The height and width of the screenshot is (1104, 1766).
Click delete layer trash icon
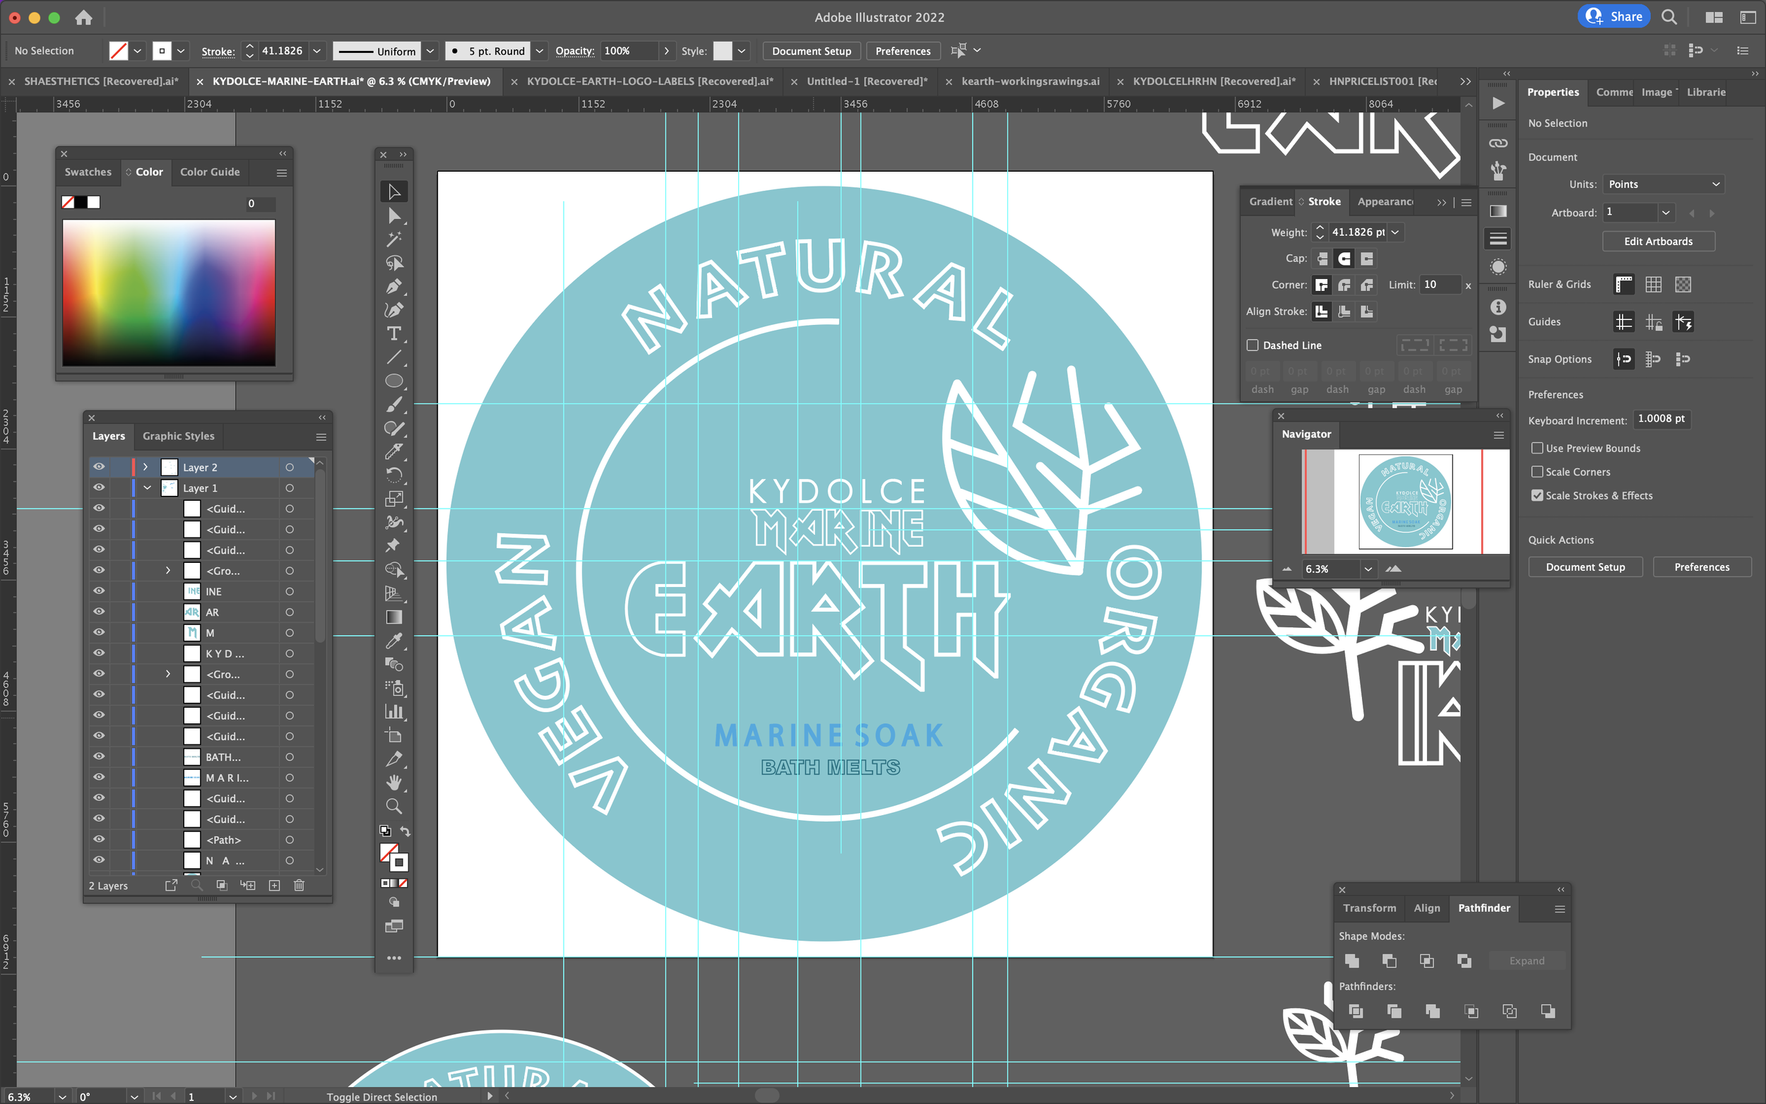[x=299, y=886]
